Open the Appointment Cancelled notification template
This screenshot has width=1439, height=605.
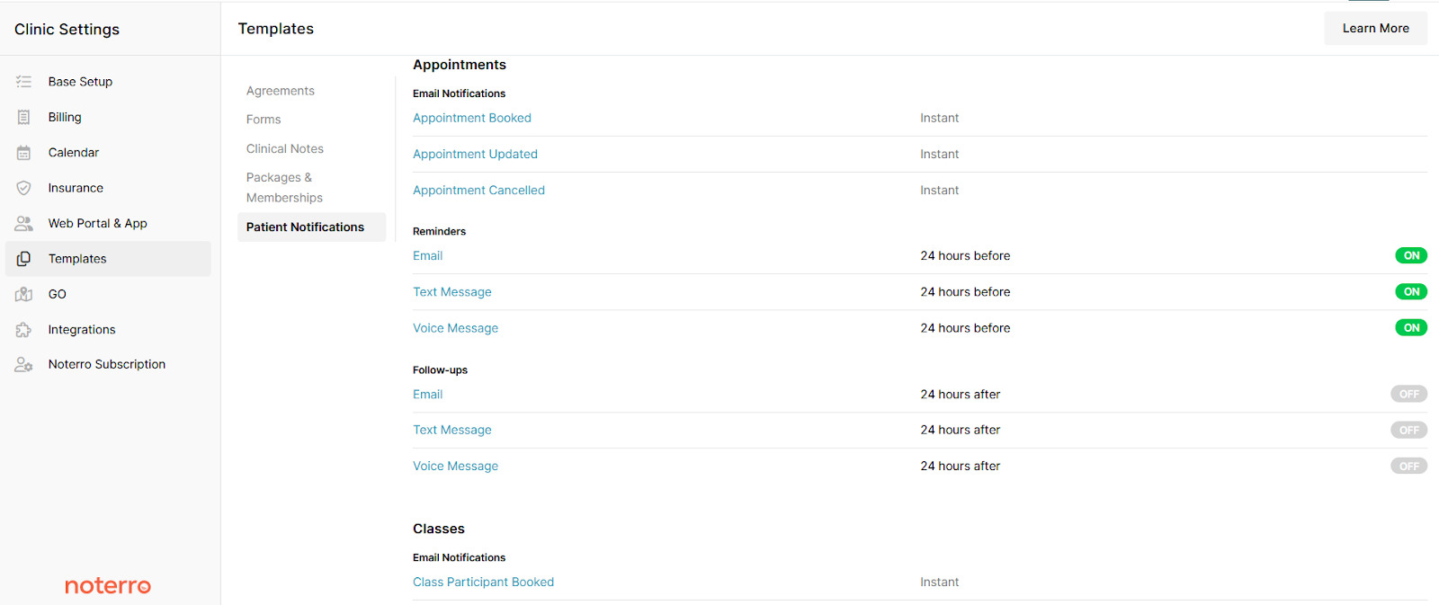[478, 190]
